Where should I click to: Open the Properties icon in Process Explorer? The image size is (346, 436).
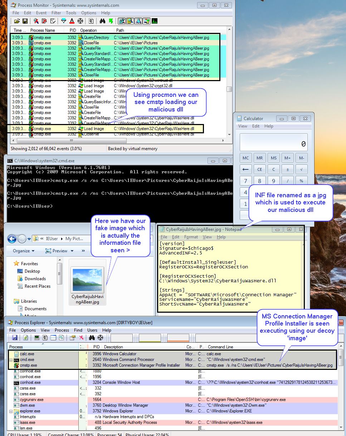(x=73, y=337)
